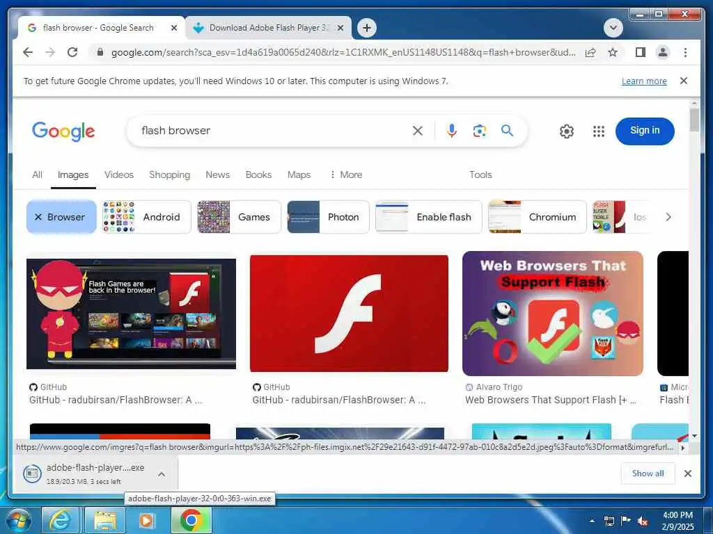The height and width of the screenshot is (534, 713).
Task: Switch to Chrome on the taskbar
Action: point(191,520)
